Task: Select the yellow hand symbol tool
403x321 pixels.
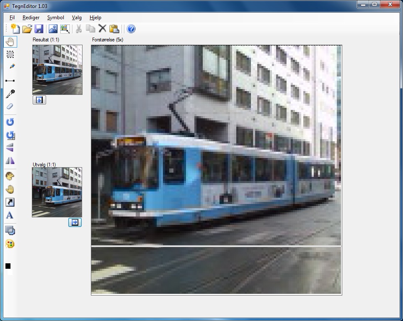Action: click(x=10, y=189)
